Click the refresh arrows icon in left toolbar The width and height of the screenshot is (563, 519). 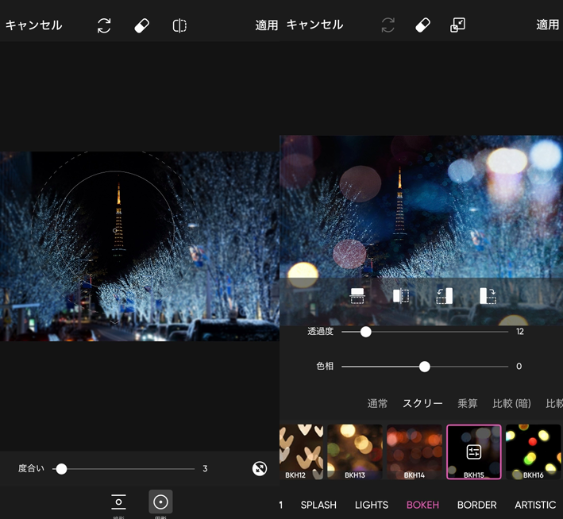tap(104, 25)
